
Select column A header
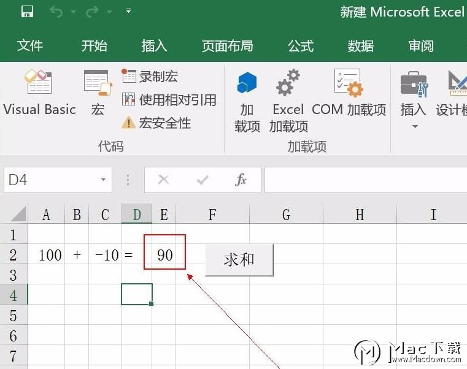46,215
